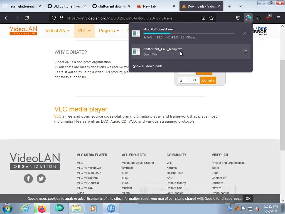
Task: Open VideoLAN Facebook page icon
Action: point(28,179)
